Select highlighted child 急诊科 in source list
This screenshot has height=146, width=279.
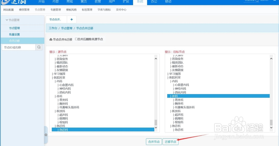(x=103, y=130)
